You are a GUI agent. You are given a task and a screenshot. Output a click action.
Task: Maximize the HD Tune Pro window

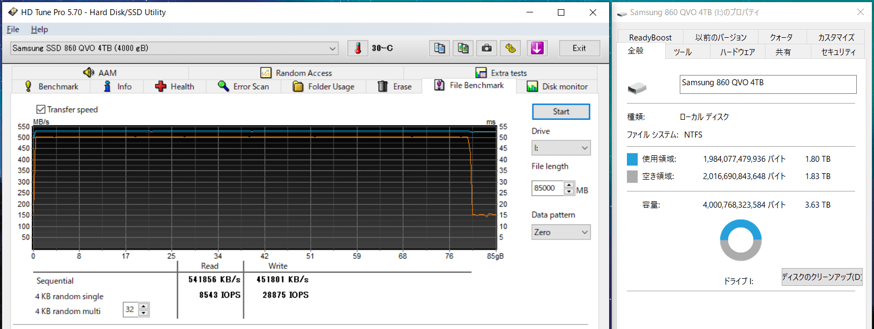(561, 12)
